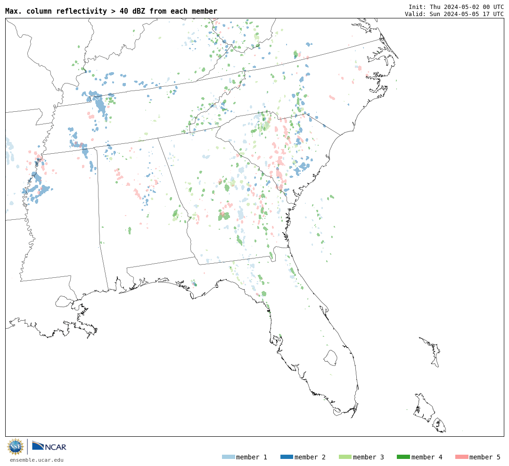Click the 'member 5' legend label
The image size is (509, 466).
click(485, 457)
